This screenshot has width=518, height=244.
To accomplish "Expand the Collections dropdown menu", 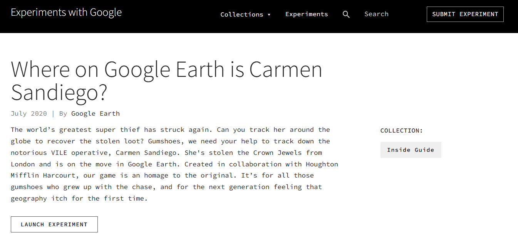I will point(241,15).
